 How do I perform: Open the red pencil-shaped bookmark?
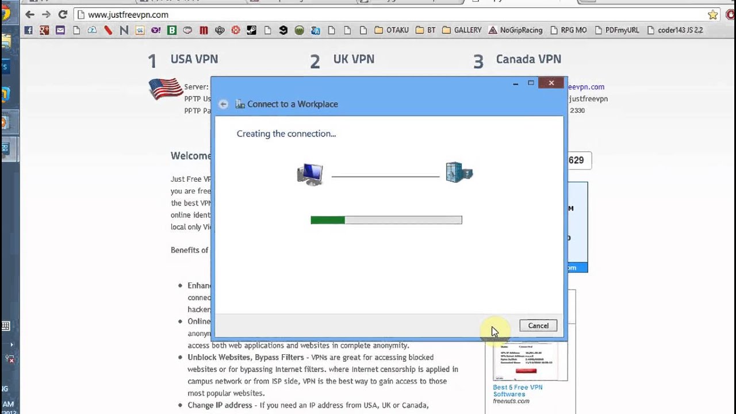point(108,30)
